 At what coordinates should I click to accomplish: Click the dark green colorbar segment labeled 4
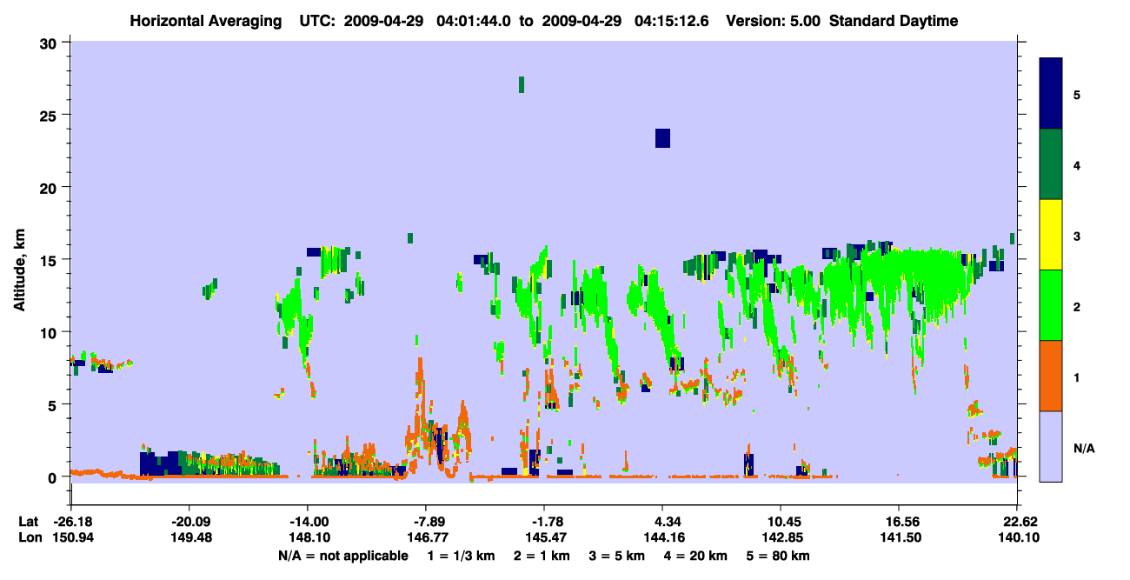(1051, 164)
